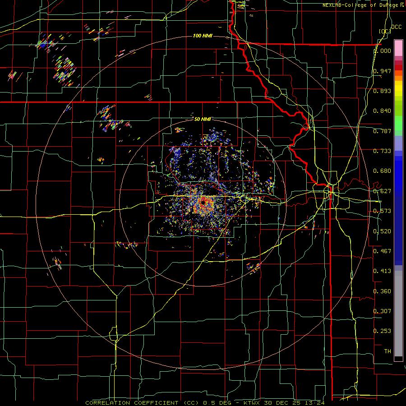Select the 100 NMI range ring label
This screenshot has height=406, width=406.
click(203, 36)
